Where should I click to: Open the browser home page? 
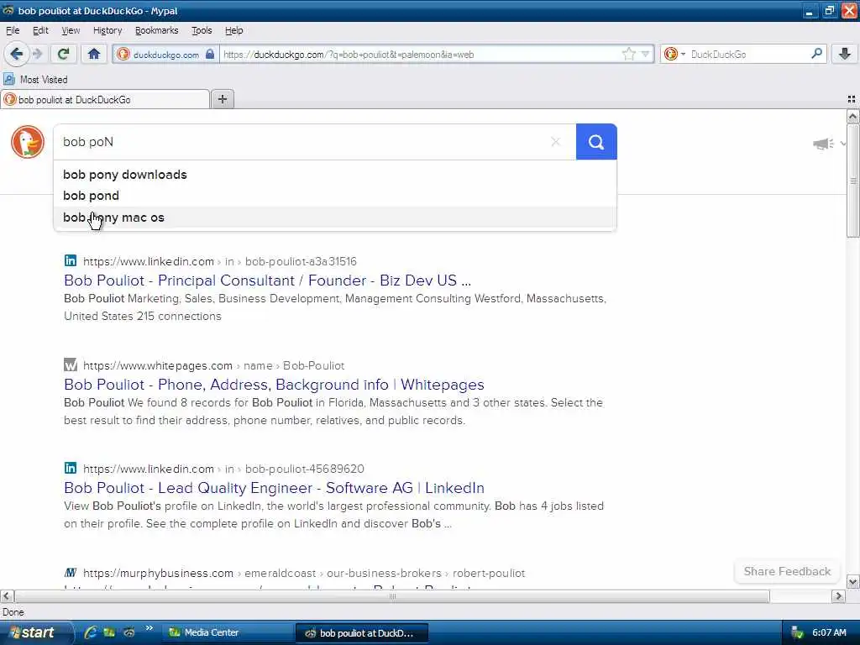tap(94, 54)
